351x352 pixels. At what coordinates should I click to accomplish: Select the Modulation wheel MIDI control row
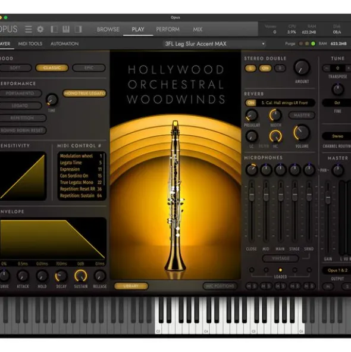(81, 156)
